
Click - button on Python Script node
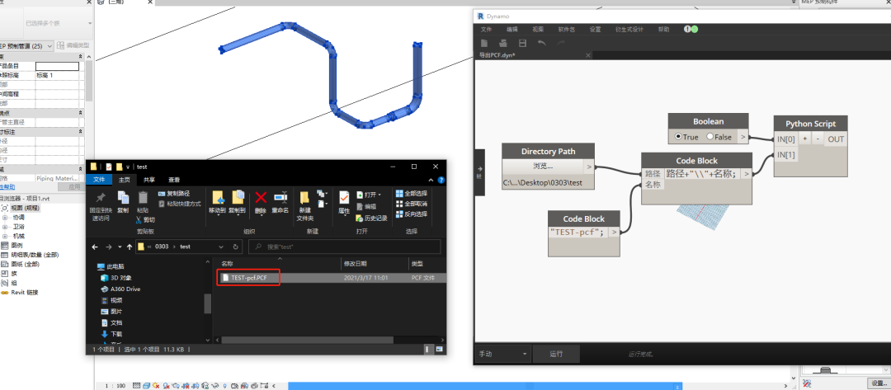818,139
